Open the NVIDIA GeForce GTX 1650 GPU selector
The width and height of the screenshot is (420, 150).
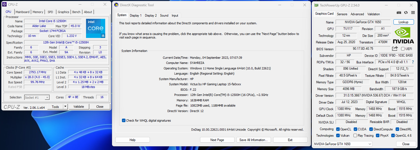pyautogui.click(x=343, y=144)
